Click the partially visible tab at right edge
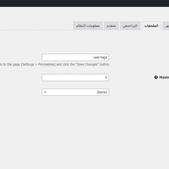169x169 pixels. point(167,26)
